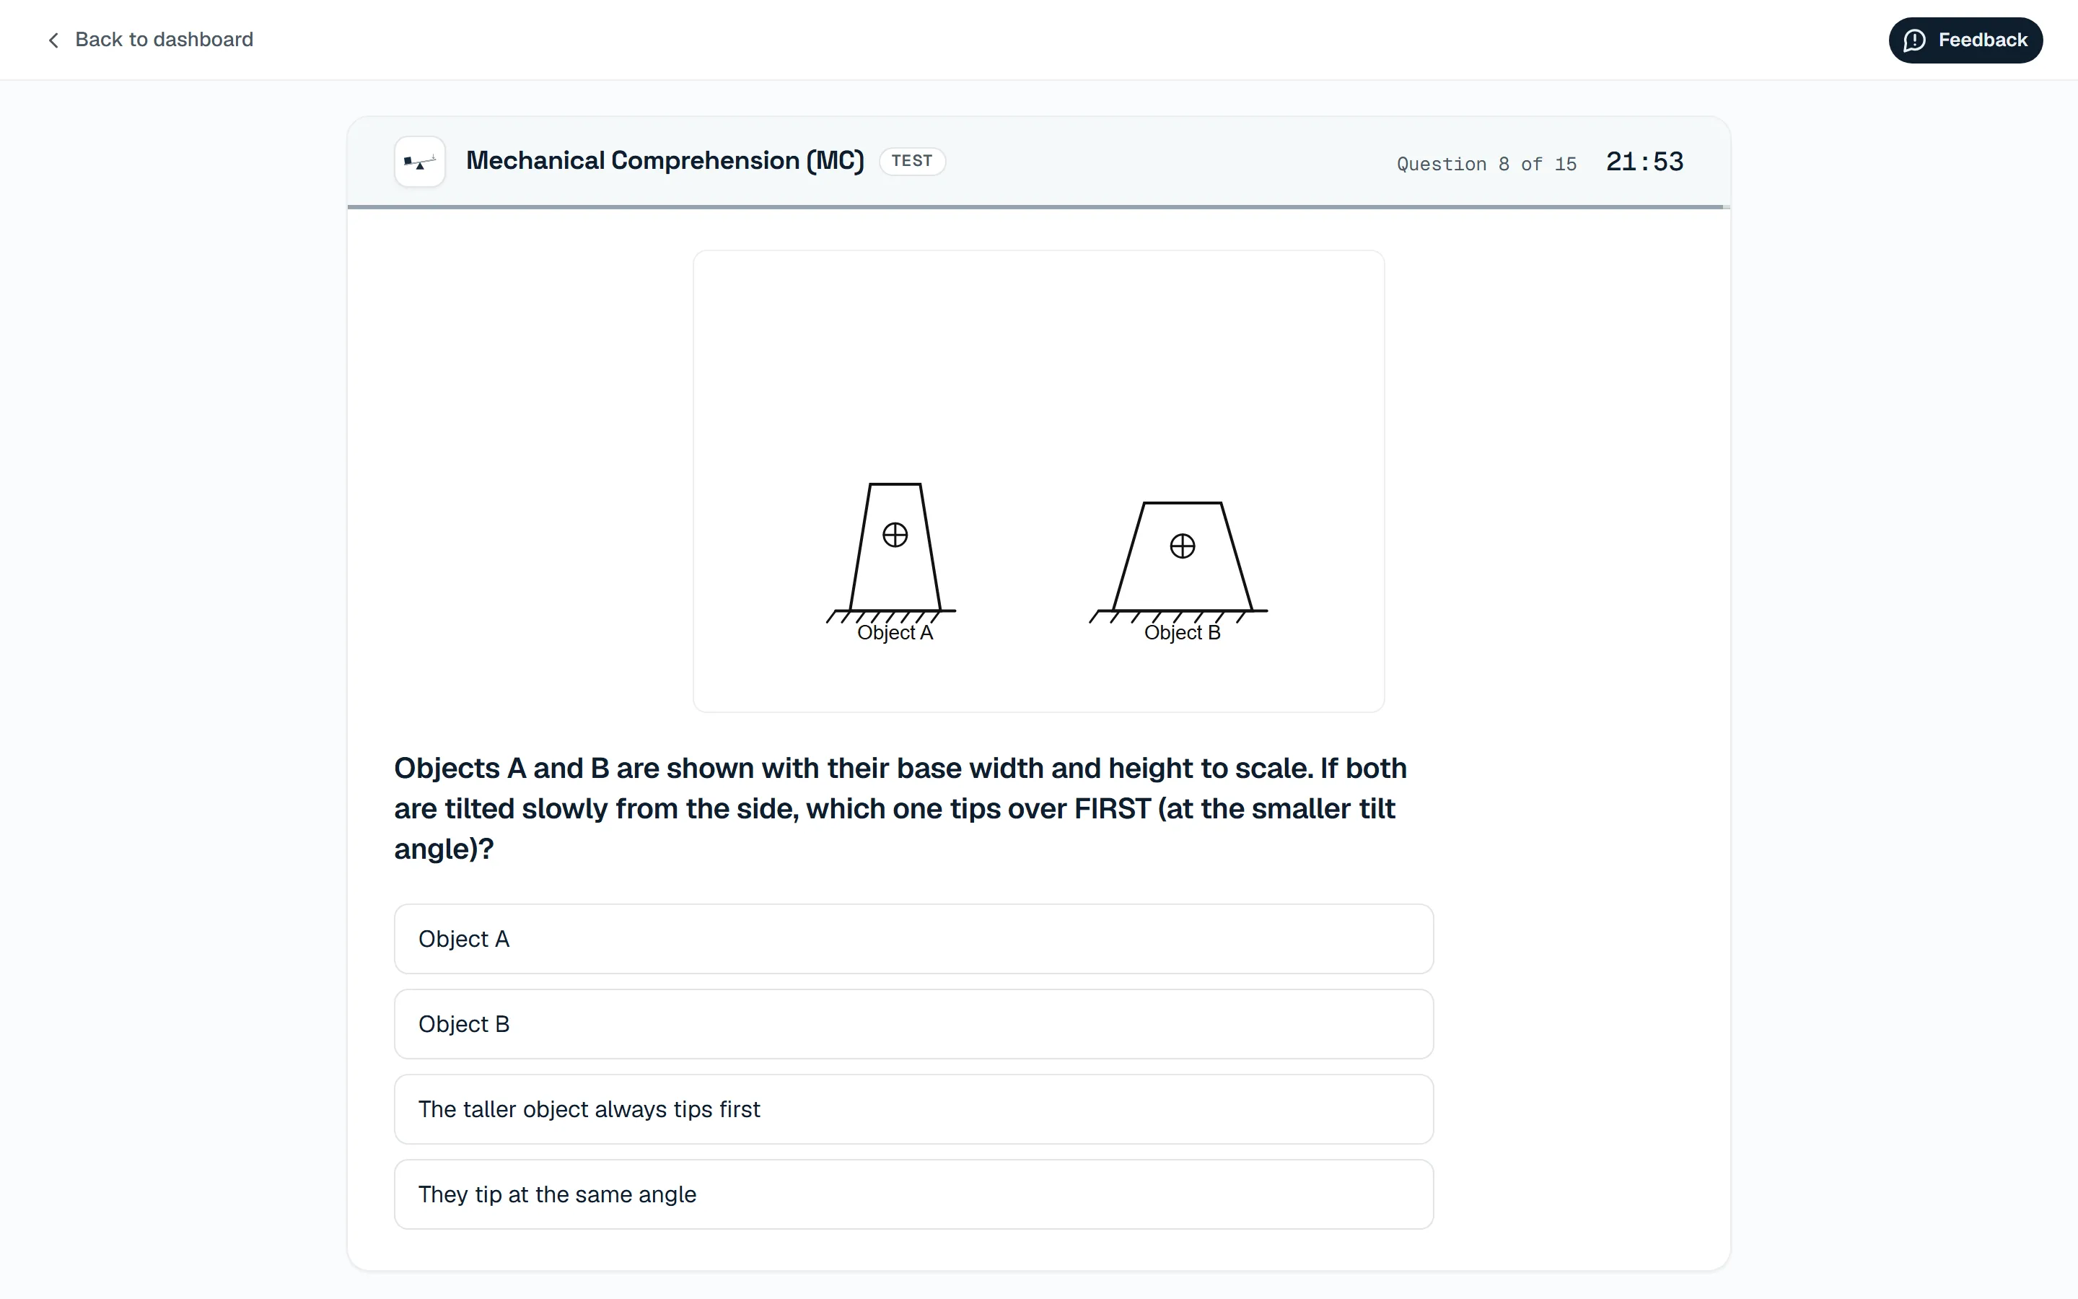Click Object A's center of gravity symbol
This screenshot has width=2078, height=1299.
coord(895,535)
